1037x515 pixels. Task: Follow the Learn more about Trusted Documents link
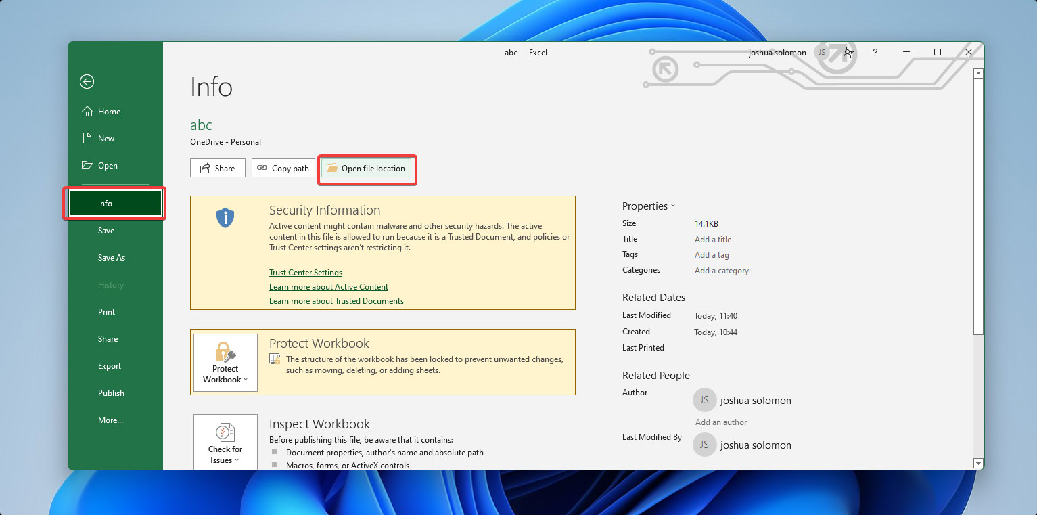(x=336, y=300)
